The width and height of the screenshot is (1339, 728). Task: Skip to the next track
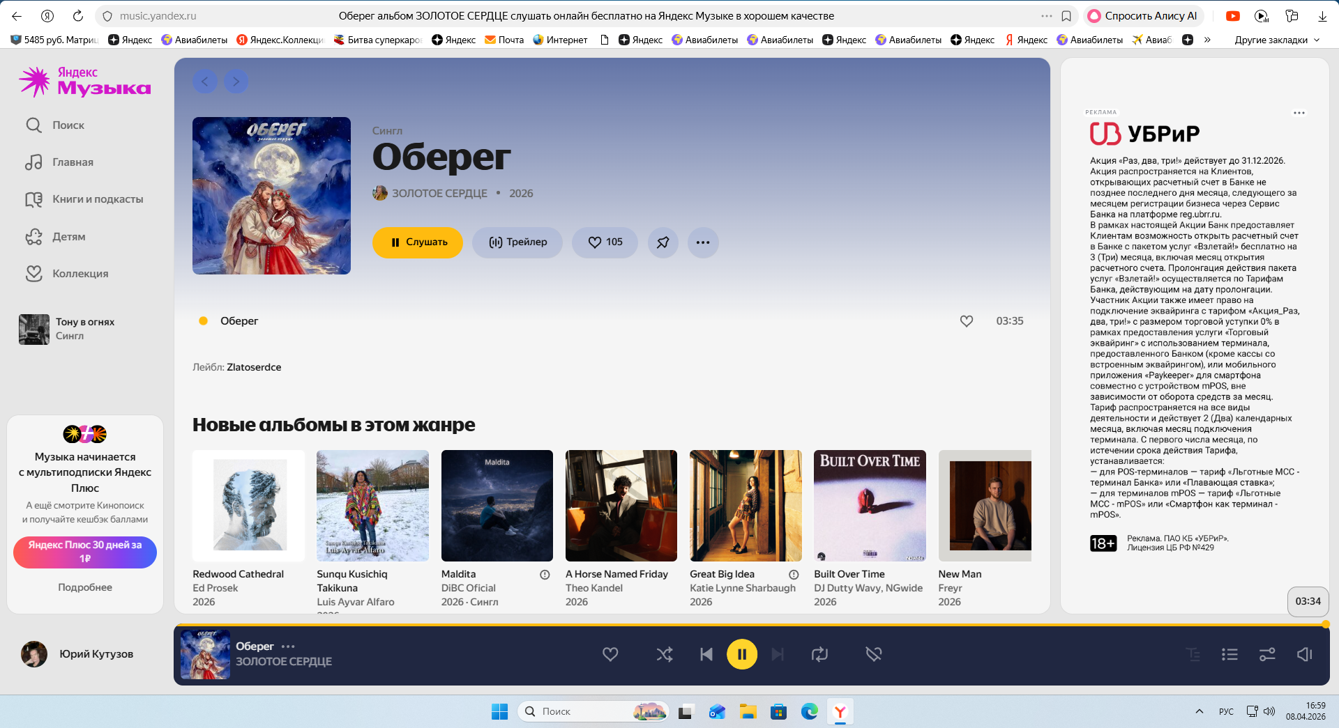[x=778, y=654]
